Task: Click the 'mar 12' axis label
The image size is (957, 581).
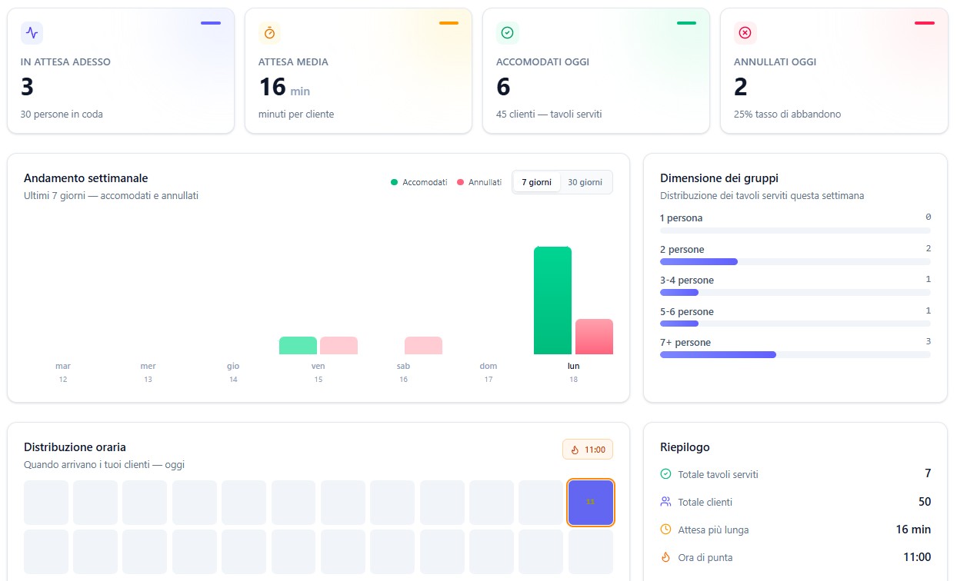Action: (63, 373)
